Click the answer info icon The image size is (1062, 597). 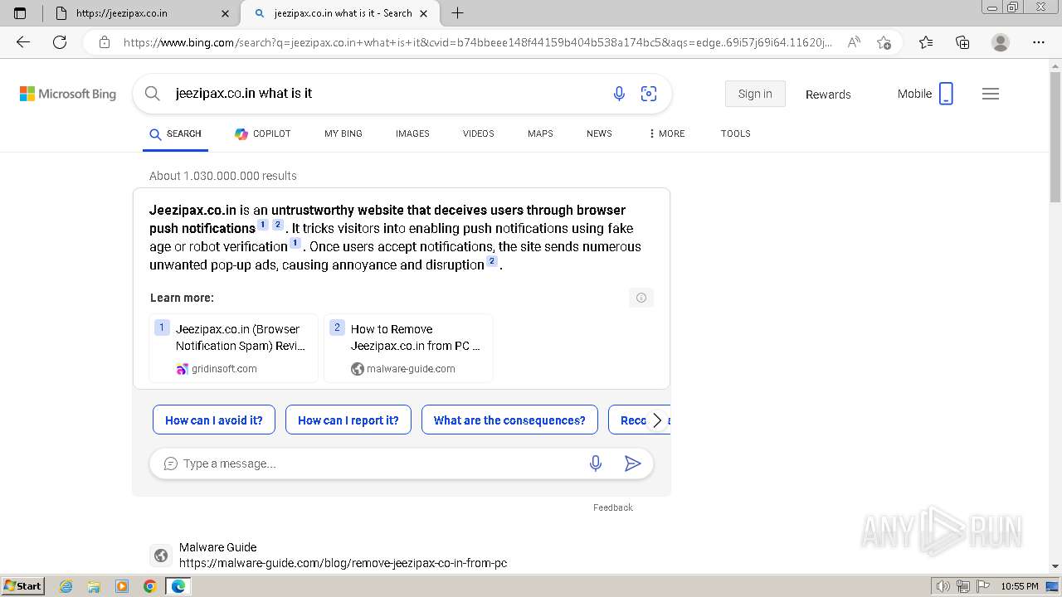pos(641,298)
